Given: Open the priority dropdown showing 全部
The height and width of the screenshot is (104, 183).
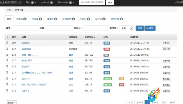Looking at the screenshot, I should point(127,28).
